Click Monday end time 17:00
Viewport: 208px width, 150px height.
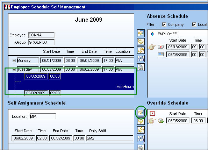(x=108, y=60)
